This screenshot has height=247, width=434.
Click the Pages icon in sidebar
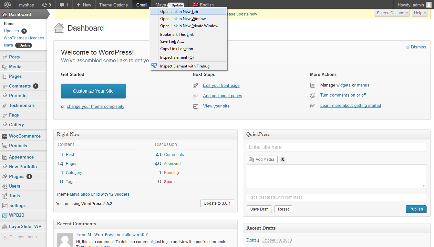[5, 76]
